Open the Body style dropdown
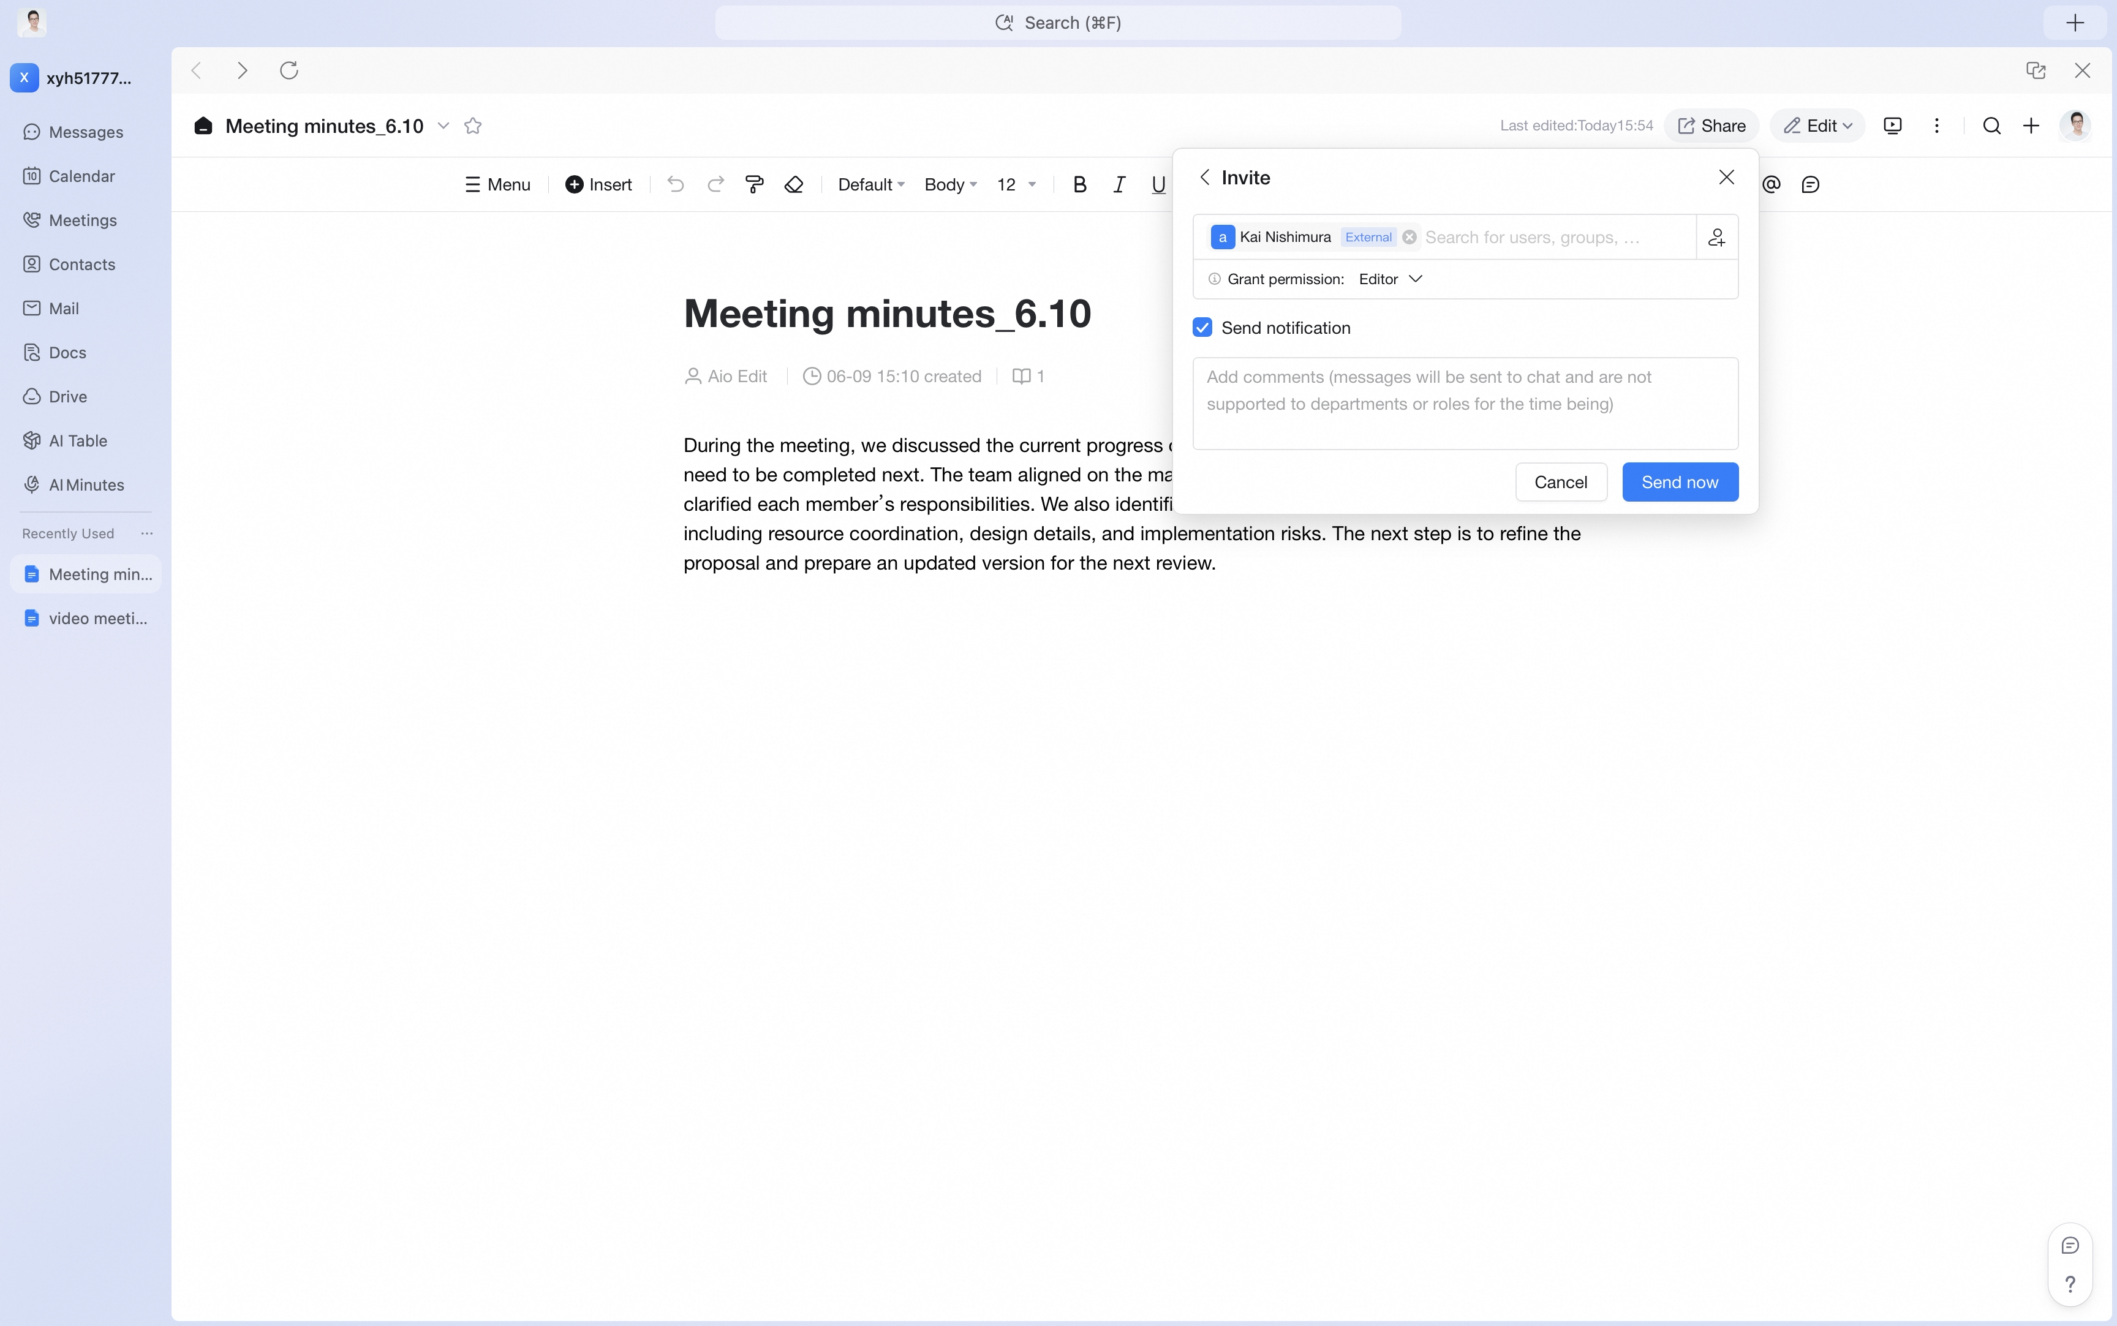 (951, 184)
